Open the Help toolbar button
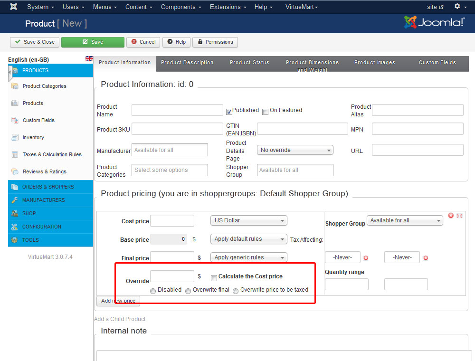The image size is (475, 361). pos(177,42)
